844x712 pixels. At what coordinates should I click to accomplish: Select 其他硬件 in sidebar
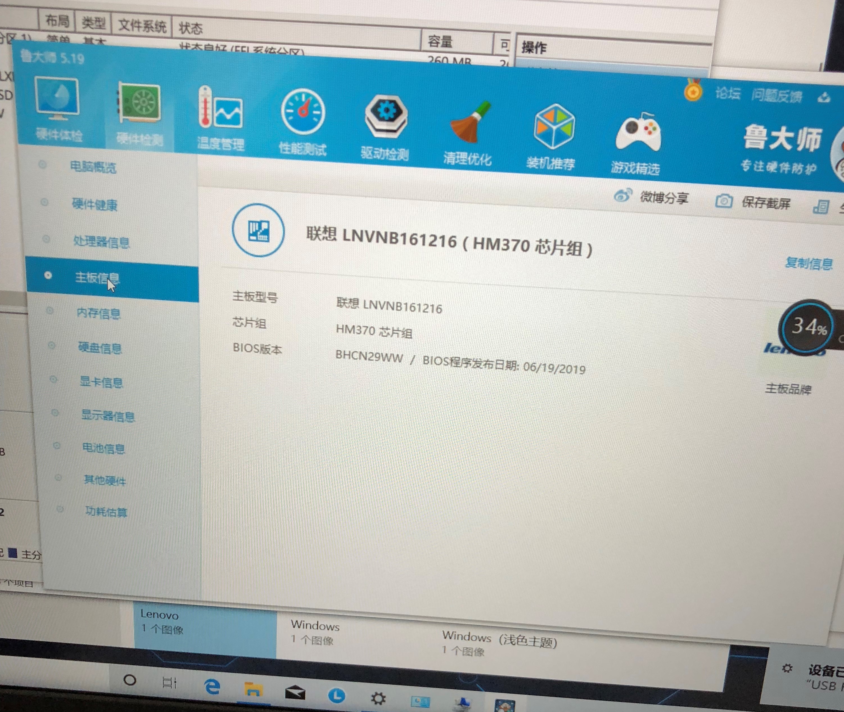(105, 480)
